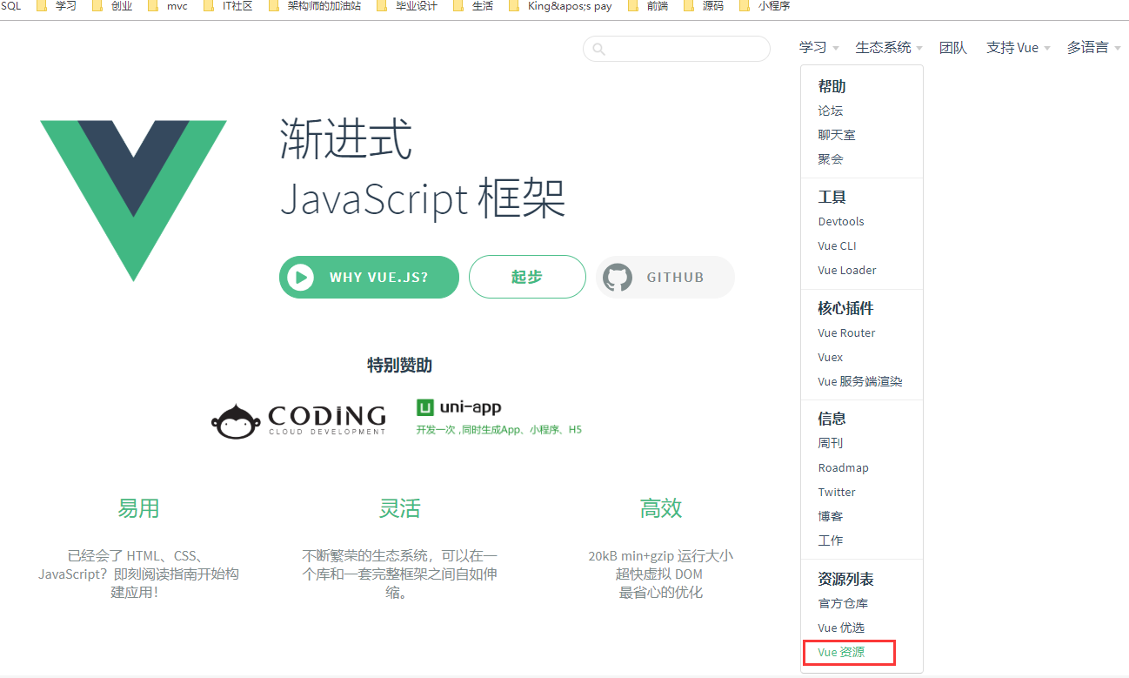Click the 信息 menu section header
Screen dimensions: 1129x678
(832, 419)
